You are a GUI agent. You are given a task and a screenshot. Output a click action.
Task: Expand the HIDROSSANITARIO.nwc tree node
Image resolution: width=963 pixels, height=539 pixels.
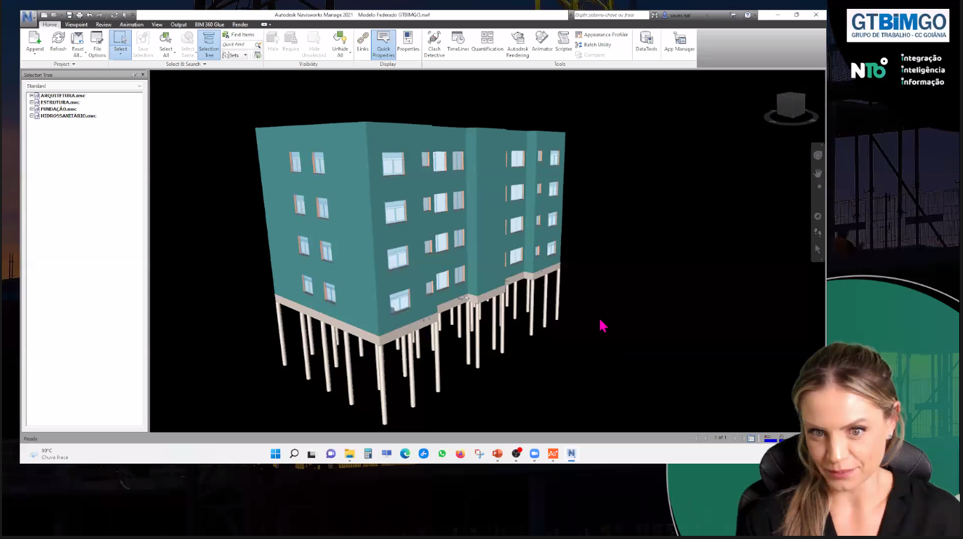click(31, 116)
